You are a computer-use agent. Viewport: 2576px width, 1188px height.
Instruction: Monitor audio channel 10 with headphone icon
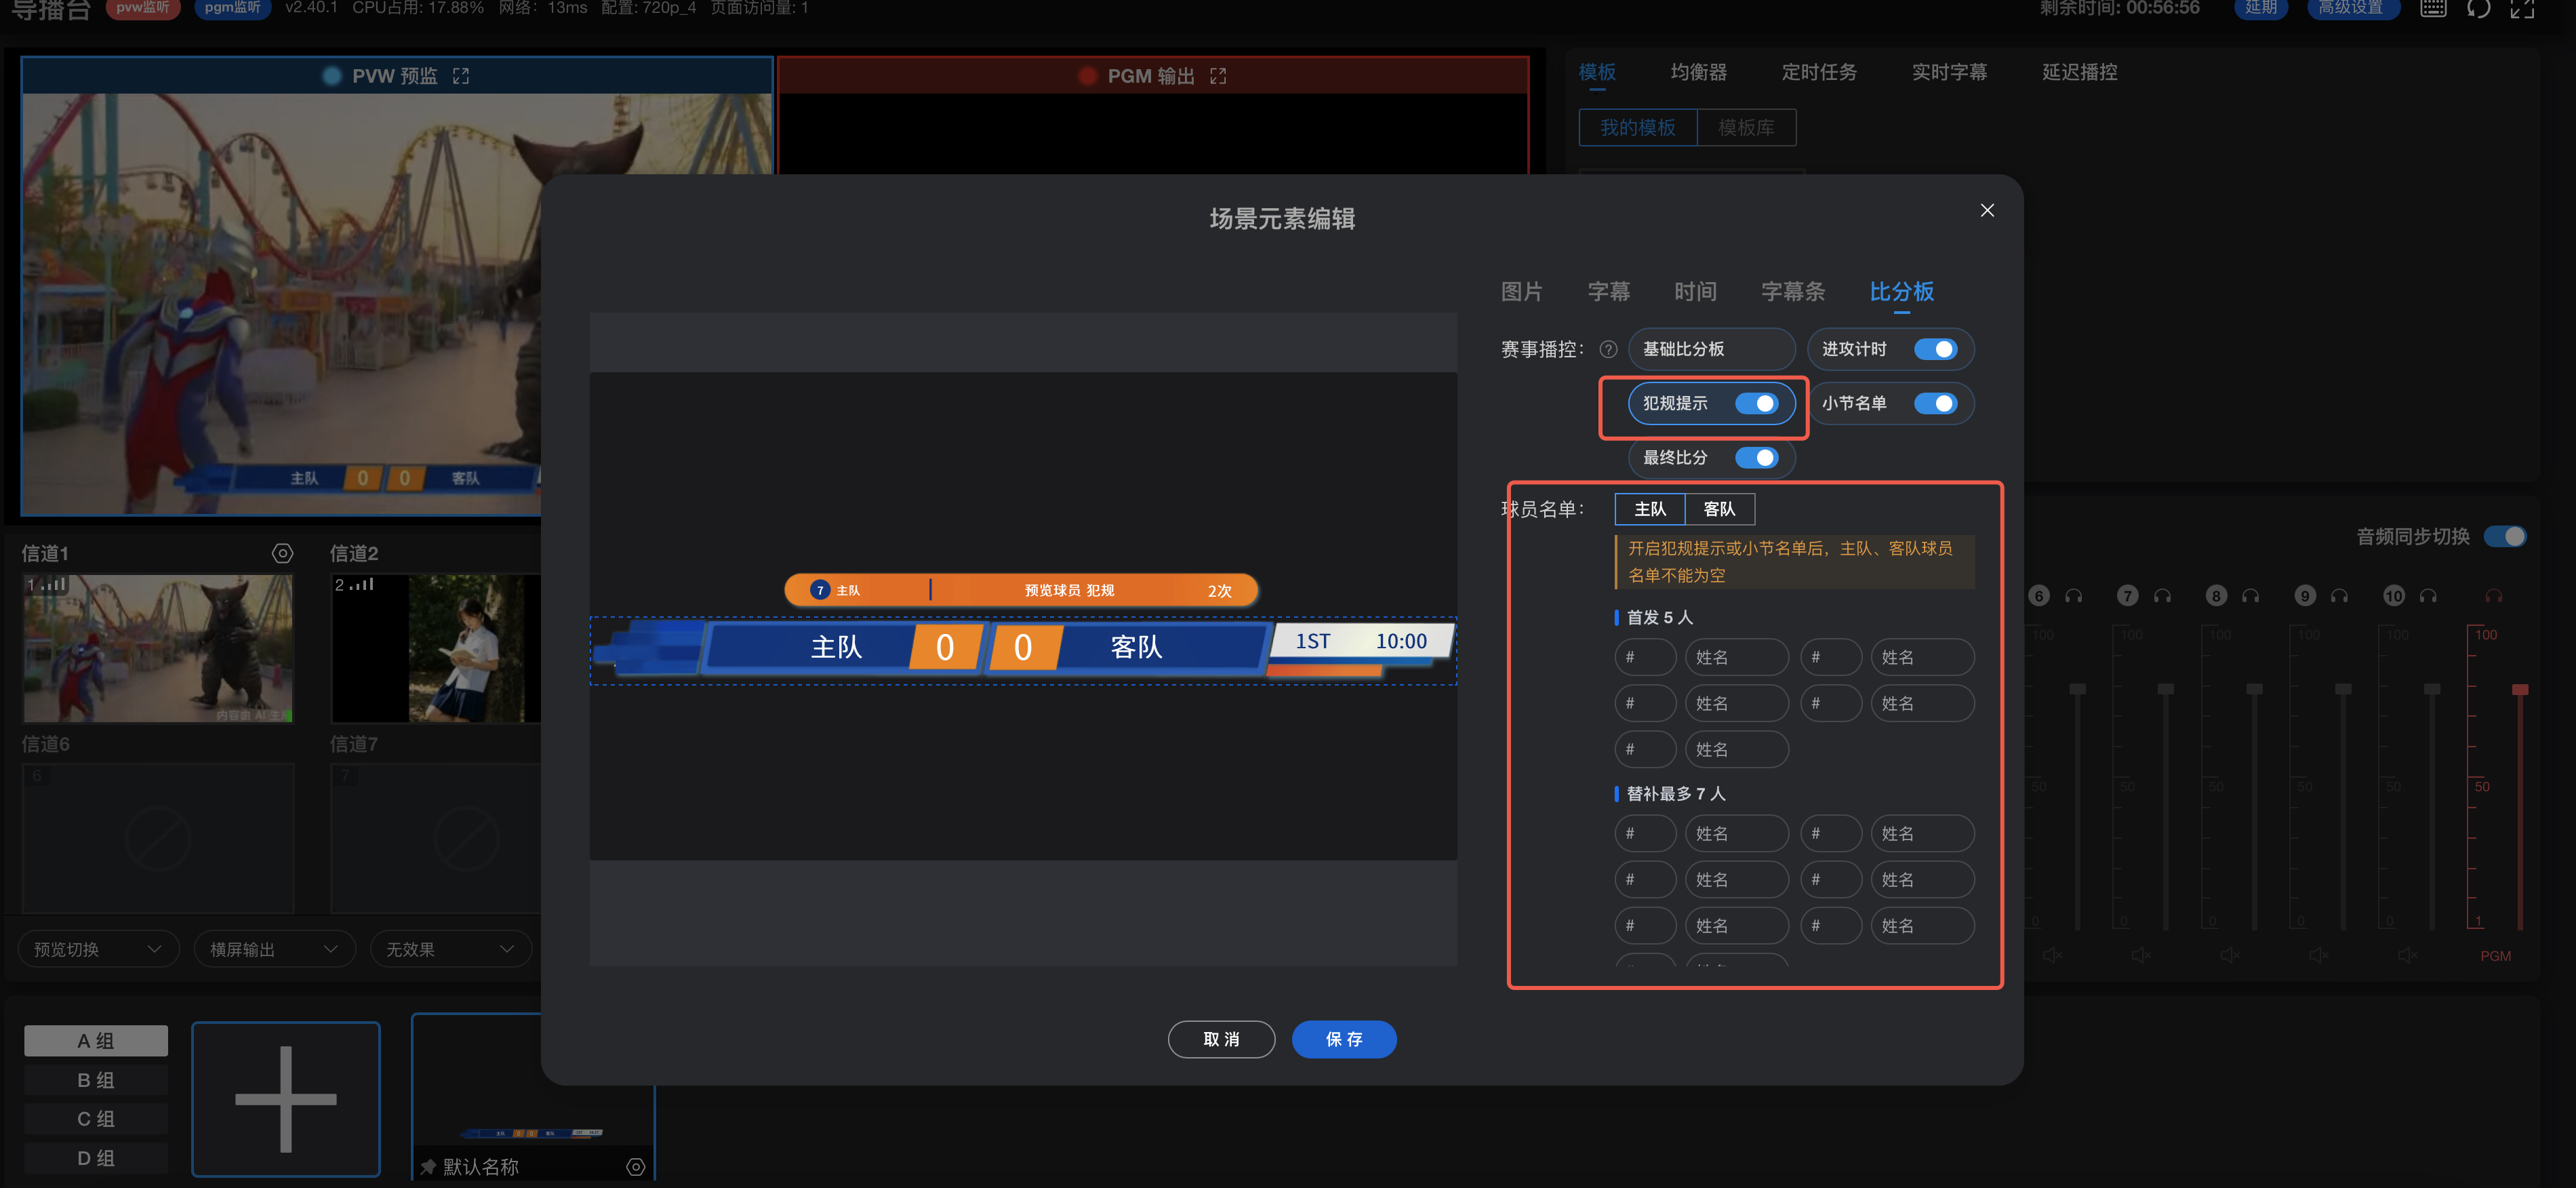tap(2428, 596)
